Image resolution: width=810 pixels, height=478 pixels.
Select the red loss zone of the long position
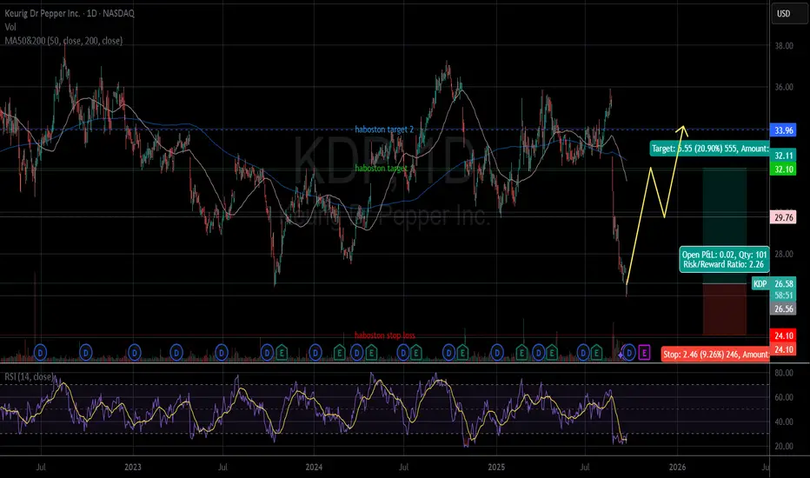(x=724, y=309)
